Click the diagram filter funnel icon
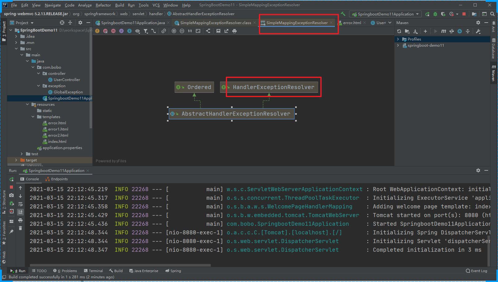498x282 pixels. 146,31
